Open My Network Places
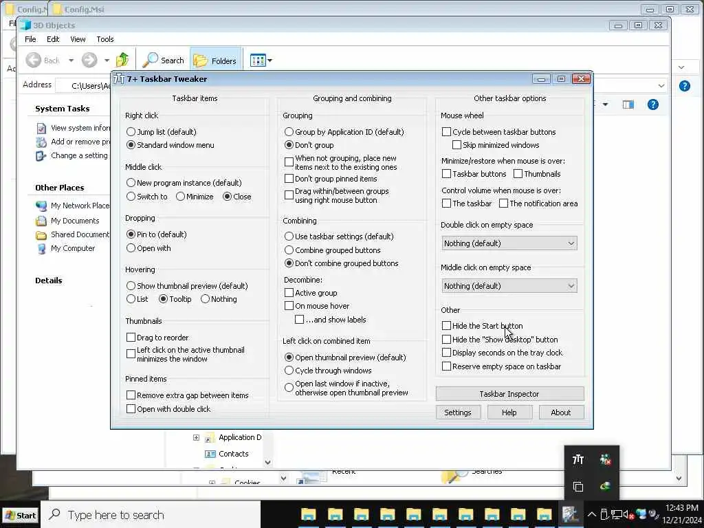The image size is (704, 528). [73, 206]
